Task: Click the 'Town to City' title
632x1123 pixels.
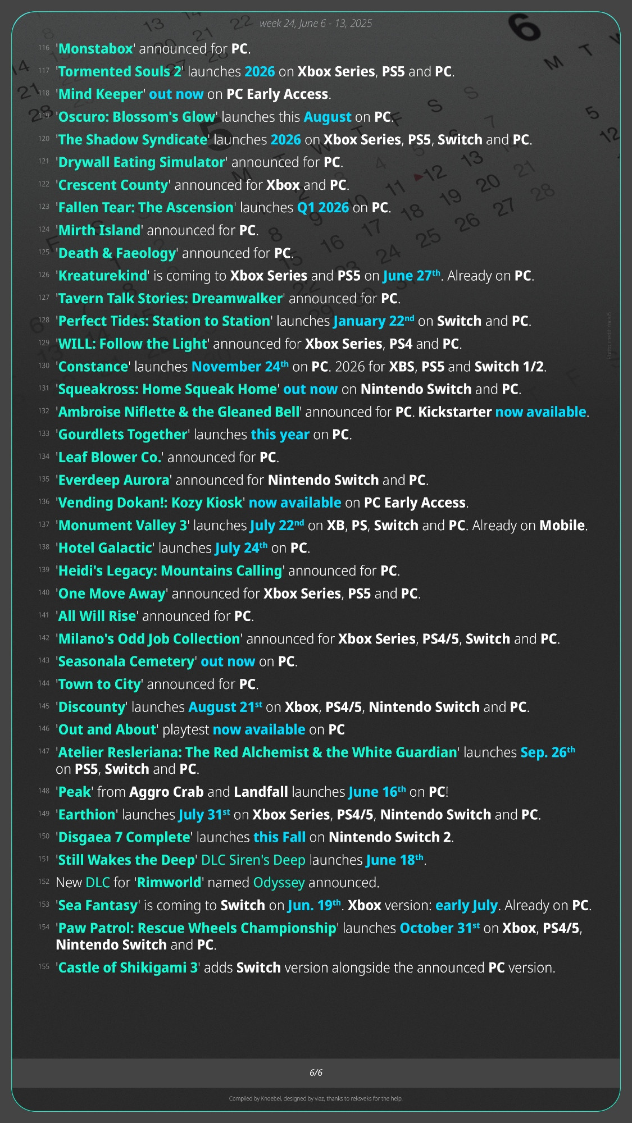Action: 99,684
